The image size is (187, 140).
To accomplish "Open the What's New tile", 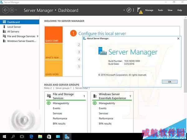I will (x=54, y=51).
